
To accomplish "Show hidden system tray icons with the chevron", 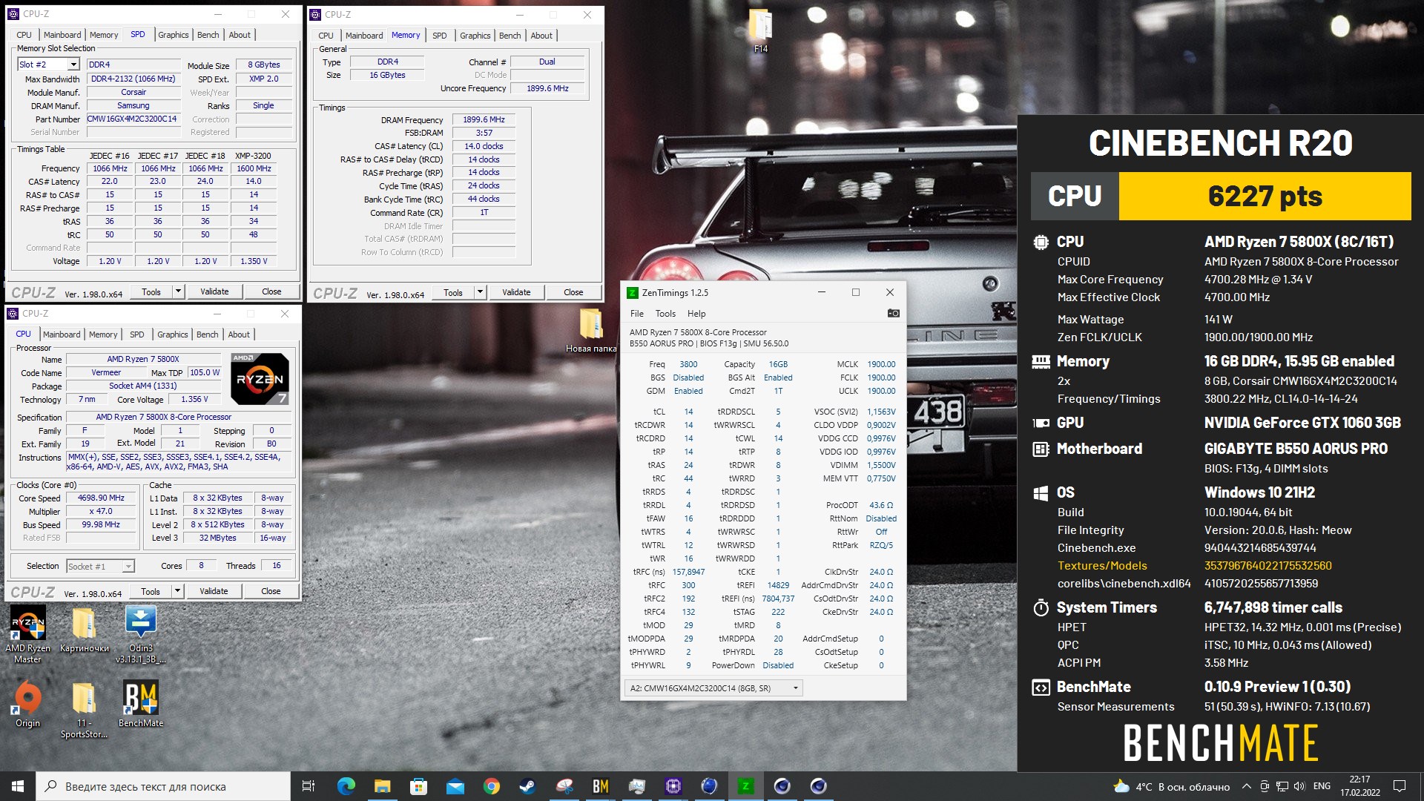I will (1246, 786).
